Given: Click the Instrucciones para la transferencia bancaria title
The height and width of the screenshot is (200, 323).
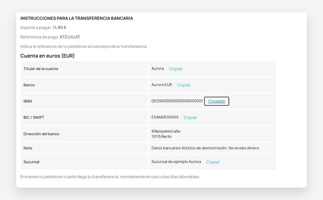Looking at the screenshot, I should [77, 18].
